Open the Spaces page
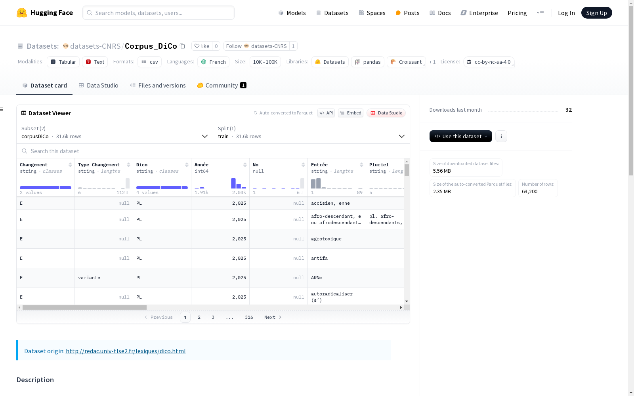 [372, 13]
